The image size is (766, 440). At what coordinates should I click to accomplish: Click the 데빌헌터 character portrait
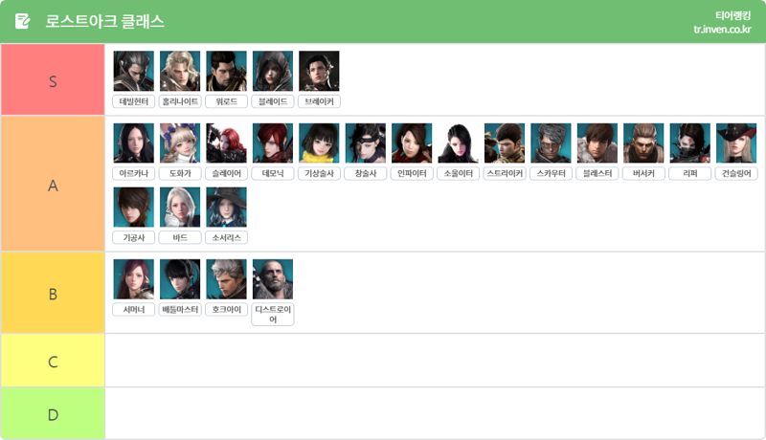[133, 71]
